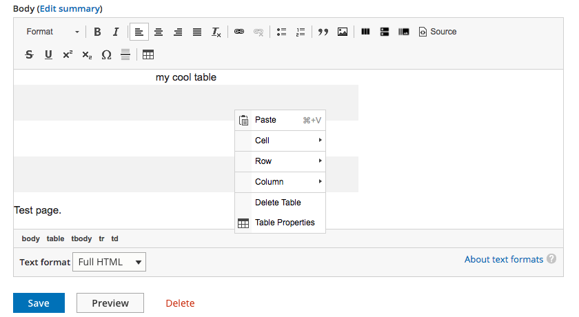
Task: Align text left
Action: coord(139,32)
